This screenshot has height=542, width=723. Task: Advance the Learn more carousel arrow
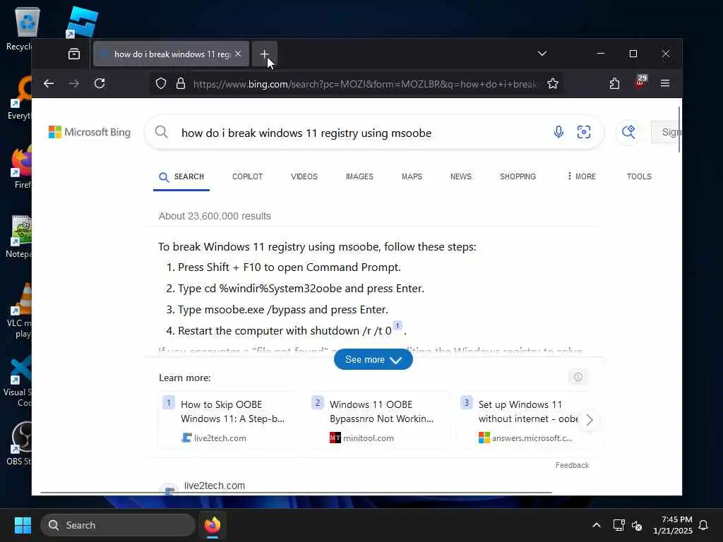590,420
